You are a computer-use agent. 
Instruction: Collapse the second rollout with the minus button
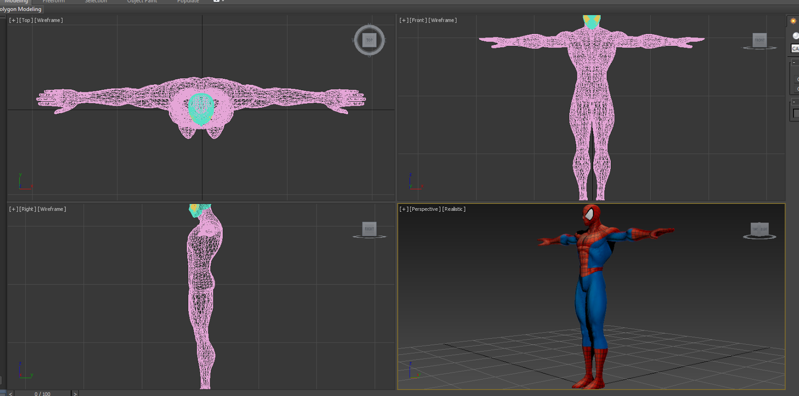click(x=794, y=102)
